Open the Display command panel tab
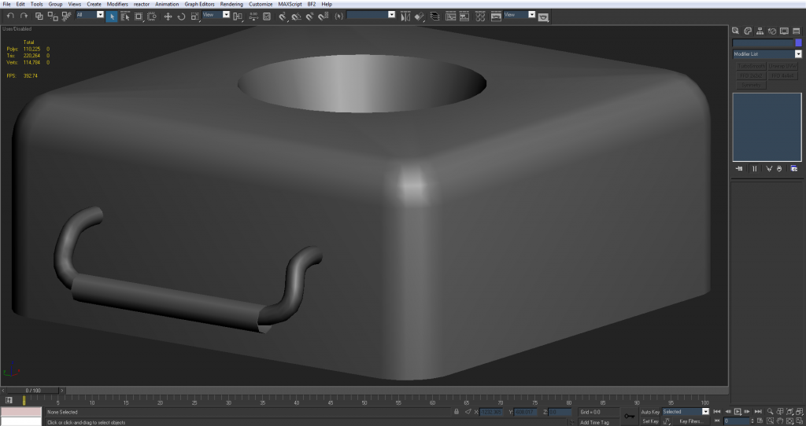Viewport: 806px width, 426px height. tap(785, 31)
